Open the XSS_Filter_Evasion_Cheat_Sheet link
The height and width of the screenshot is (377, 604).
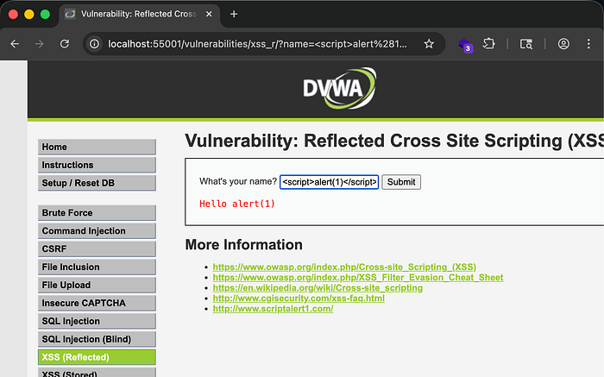(x=358, y=277)
